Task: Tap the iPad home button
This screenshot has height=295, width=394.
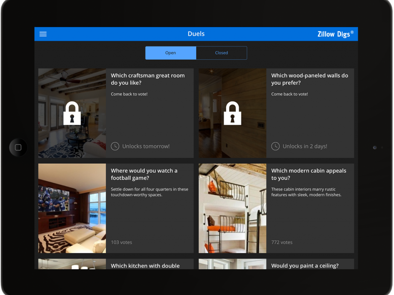Action: (x=18, y=147)
